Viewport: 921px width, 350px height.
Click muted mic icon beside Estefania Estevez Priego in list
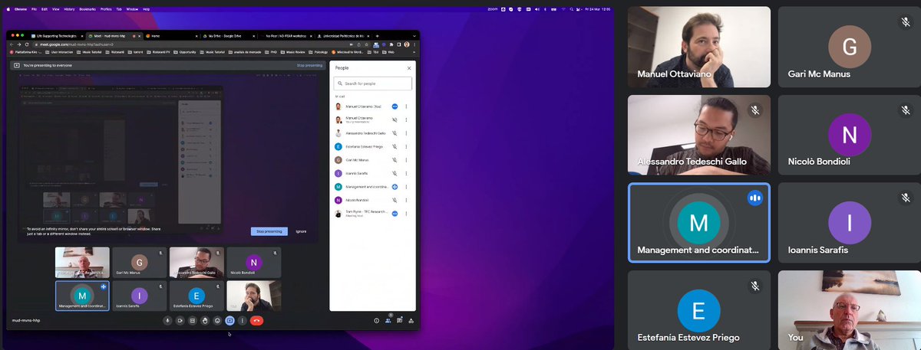click(x=394, y=146)
